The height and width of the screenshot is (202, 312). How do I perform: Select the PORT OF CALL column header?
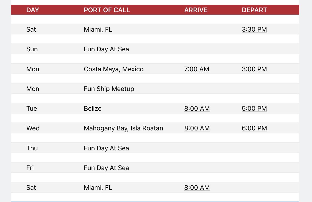tap(107, 10)
